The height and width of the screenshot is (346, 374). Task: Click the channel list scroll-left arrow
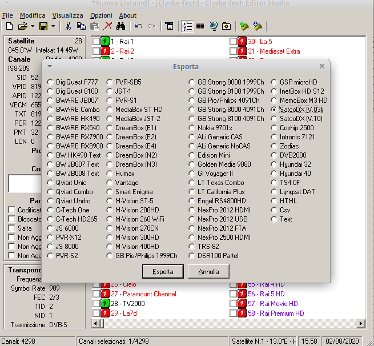pyautogui.click(x=96, y=324)
